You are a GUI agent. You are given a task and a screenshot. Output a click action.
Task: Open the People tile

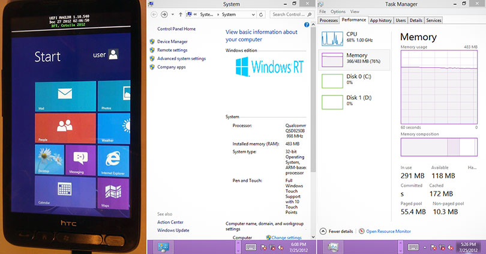[x=65, y=127]
